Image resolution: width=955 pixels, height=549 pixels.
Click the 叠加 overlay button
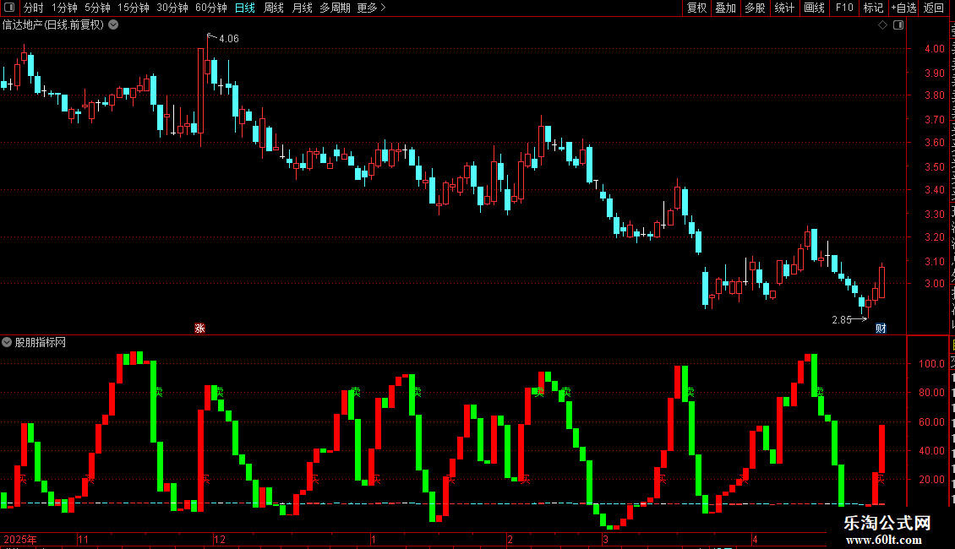(725, 8)
